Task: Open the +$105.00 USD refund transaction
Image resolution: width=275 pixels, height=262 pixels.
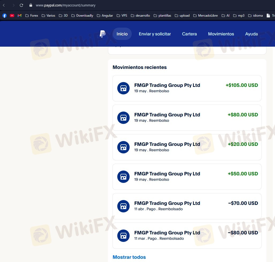Action: (x=187, y=88)
